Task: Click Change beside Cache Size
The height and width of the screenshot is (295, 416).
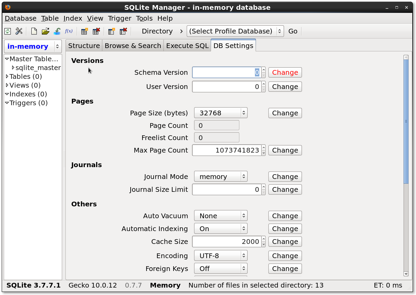Action: (x=285, y=242)
